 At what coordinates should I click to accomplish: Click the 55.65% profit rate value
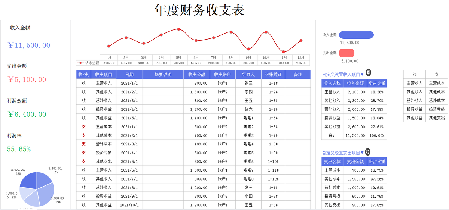pos(19,149)
